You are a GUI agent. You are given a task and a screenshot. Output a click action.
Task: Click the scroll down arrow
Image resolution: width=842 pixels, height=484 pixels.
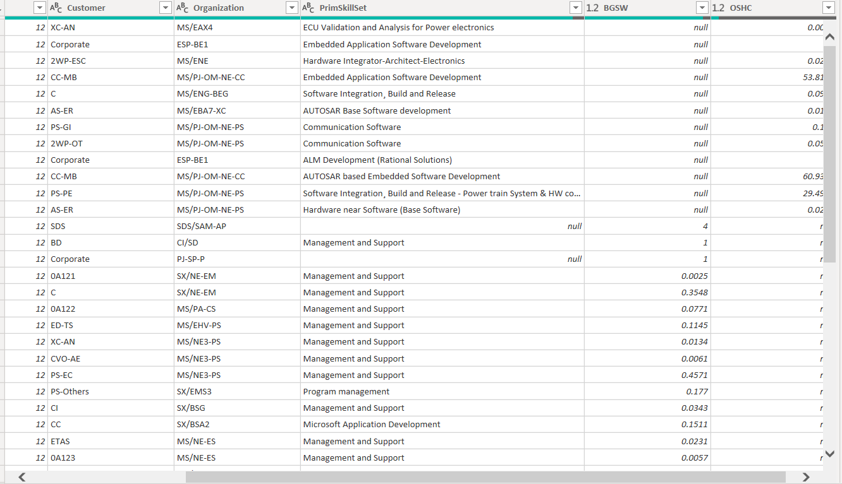point(830,453)
